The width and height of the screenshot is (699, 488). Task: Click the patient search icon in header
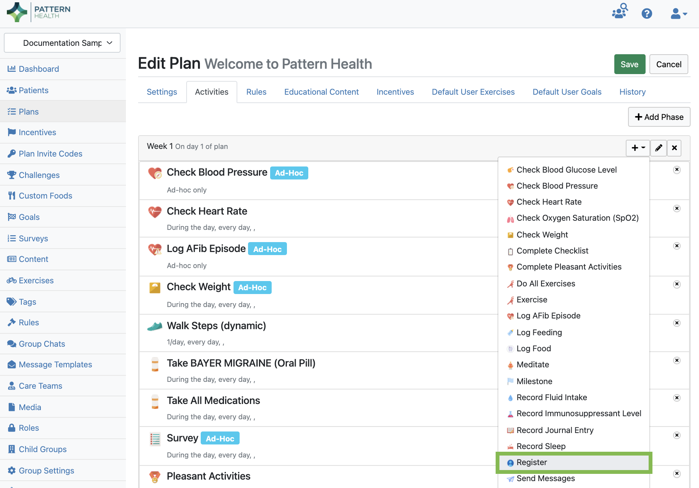pyautogui.click(x=620, y=11)
